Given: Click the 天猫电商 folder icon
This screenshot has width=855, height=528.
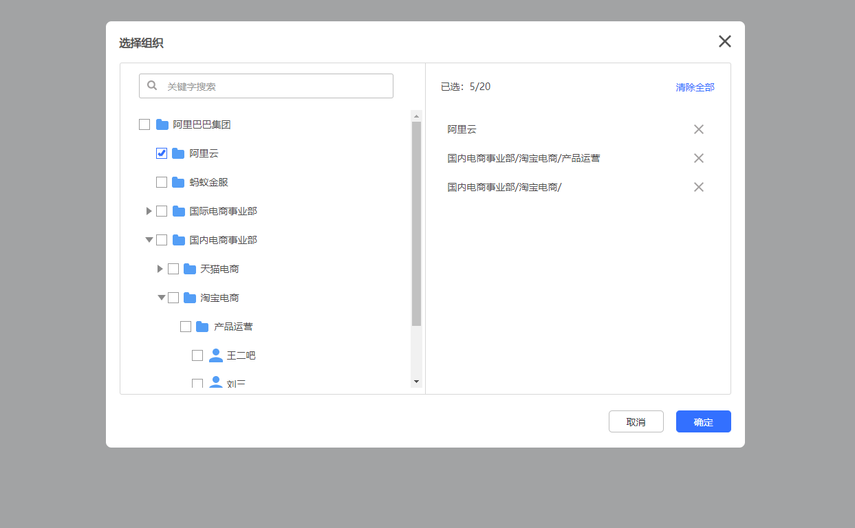Looking at the screenshot, I should point(190,269).
